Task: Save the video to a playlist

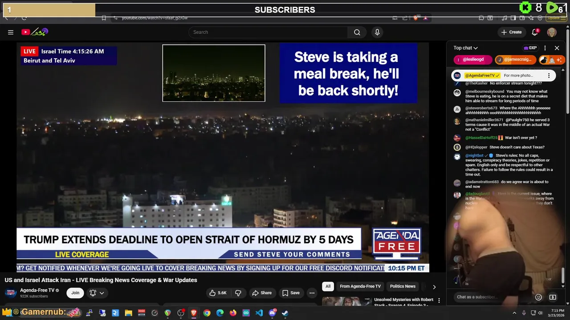Action: 291,293
